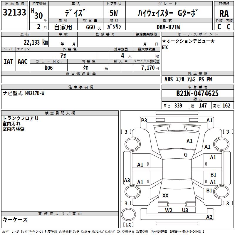Viewport: 235px width, 235px height.
Task: Click the U3 dent mark
Action: click(x=185, y=210)
